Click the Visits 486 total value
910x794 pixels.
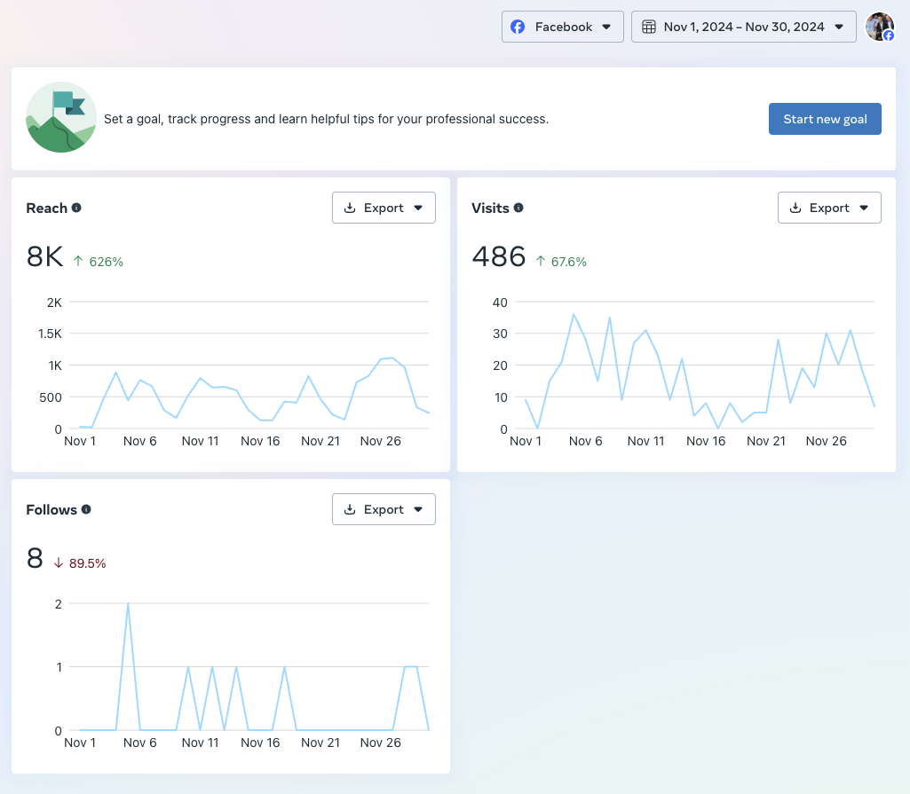pyautogui.click(x=498, y=257)
